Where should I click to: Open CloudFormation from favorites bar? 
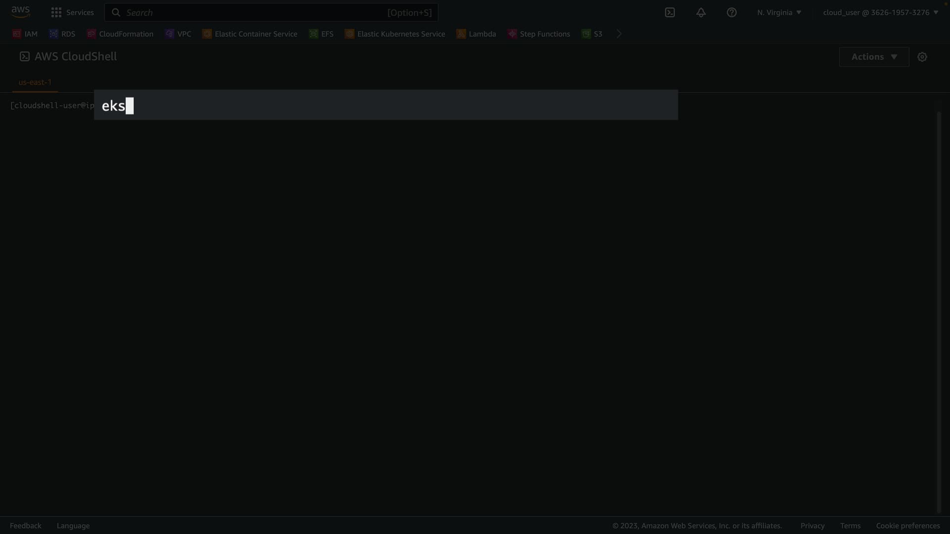120,34
